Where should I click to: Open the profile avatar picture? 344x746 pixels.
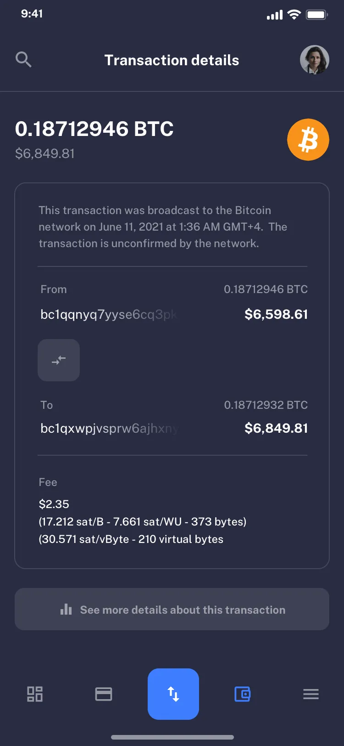(315, 60)
